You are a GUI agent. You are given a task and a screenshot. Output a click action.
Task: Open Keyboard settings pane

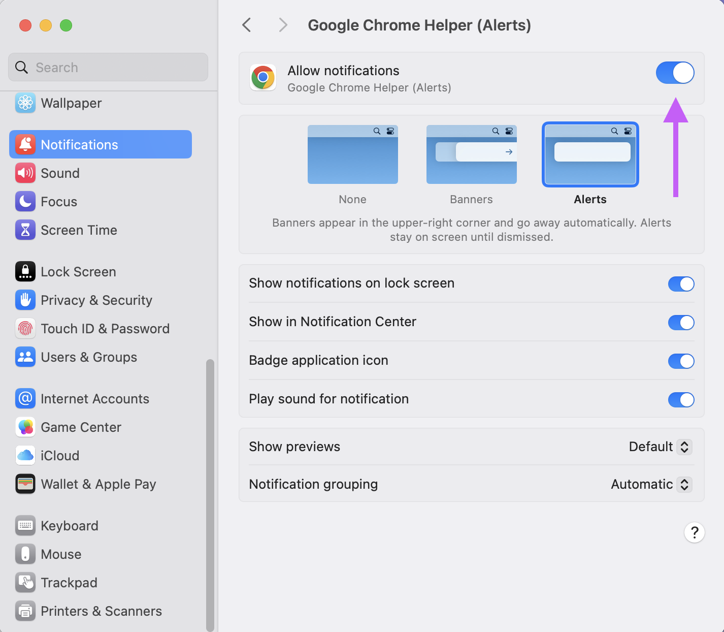click(101, 525)
